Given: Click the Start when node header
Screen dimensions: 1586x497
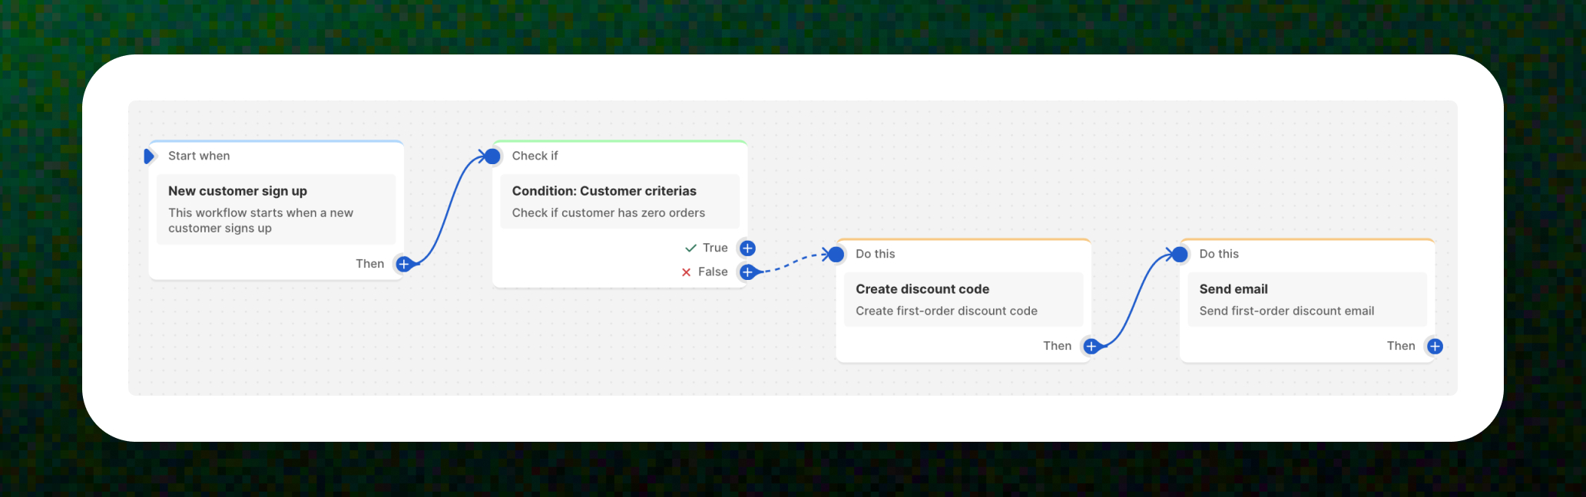Looking at the screenshot, I should tap(199, 156).
